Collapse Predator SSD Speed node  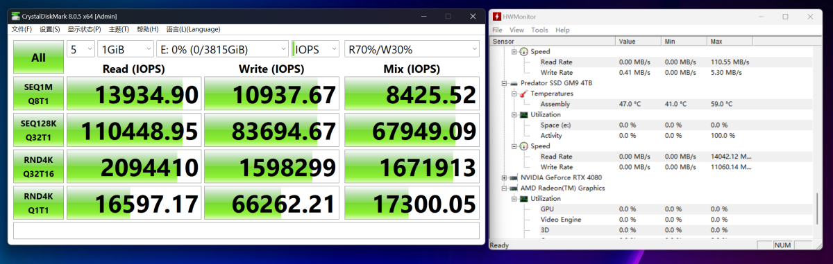tap(514, 146)
